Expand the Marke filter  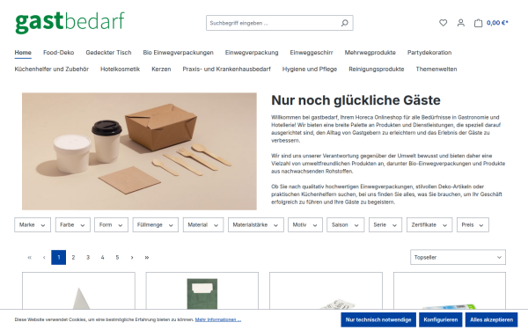[33, 224]
